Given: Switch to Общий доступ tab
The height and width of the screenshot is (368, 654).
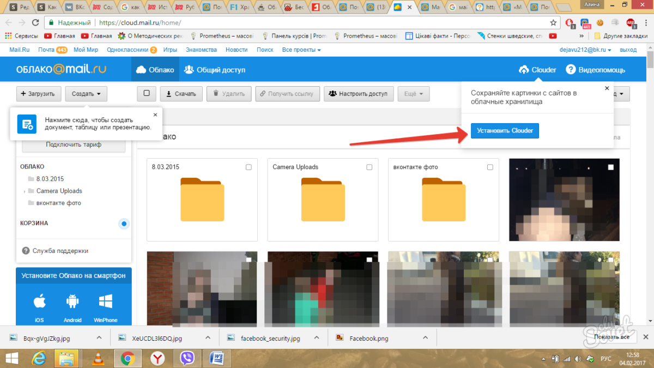Looking at the screenshot, I should 215,70.
